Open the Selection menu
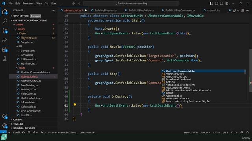The width and height of the screenshot is (252, 141). point(28,4)
